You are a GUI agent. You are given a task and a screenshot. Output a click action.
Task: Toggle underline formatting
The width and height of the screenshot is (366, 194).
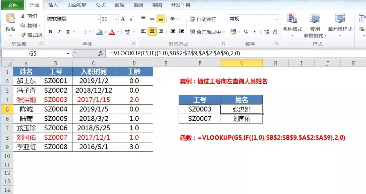(x=68, y=32)
